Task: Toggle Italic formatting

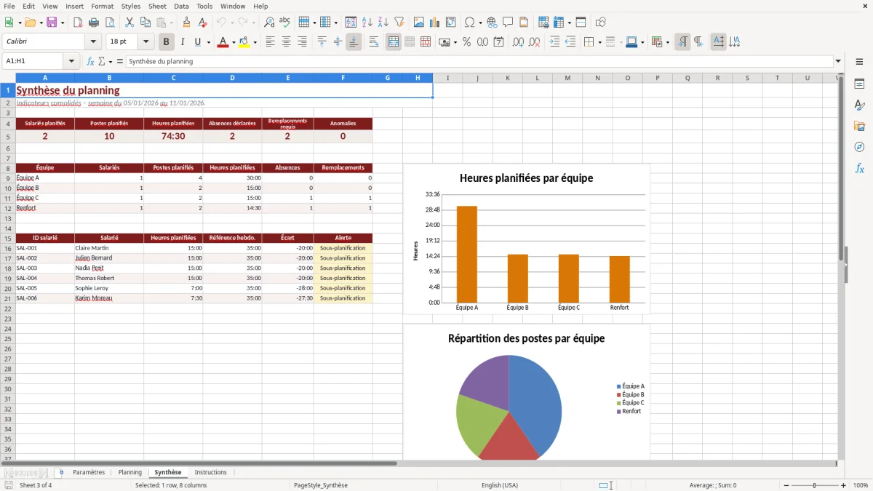Action: (x=183, y=42)
